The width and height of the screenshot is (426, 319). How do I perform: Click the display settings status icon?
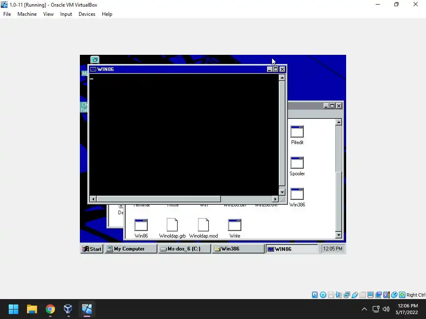[x=370, y=295]
